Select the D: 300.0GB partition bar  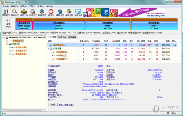pyautogui.click(x=59, y=24)
